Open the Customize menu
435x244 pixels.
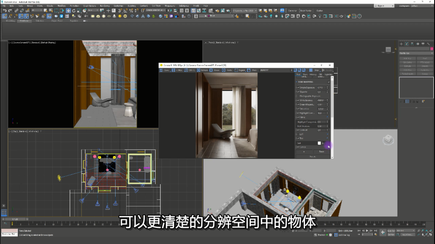pyautogui.click(x=118, y=6)
